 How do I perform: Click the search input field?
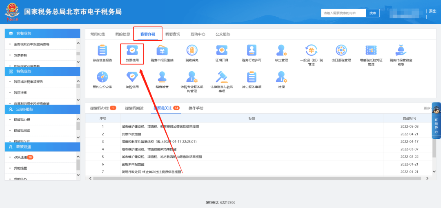click(343, 13)
